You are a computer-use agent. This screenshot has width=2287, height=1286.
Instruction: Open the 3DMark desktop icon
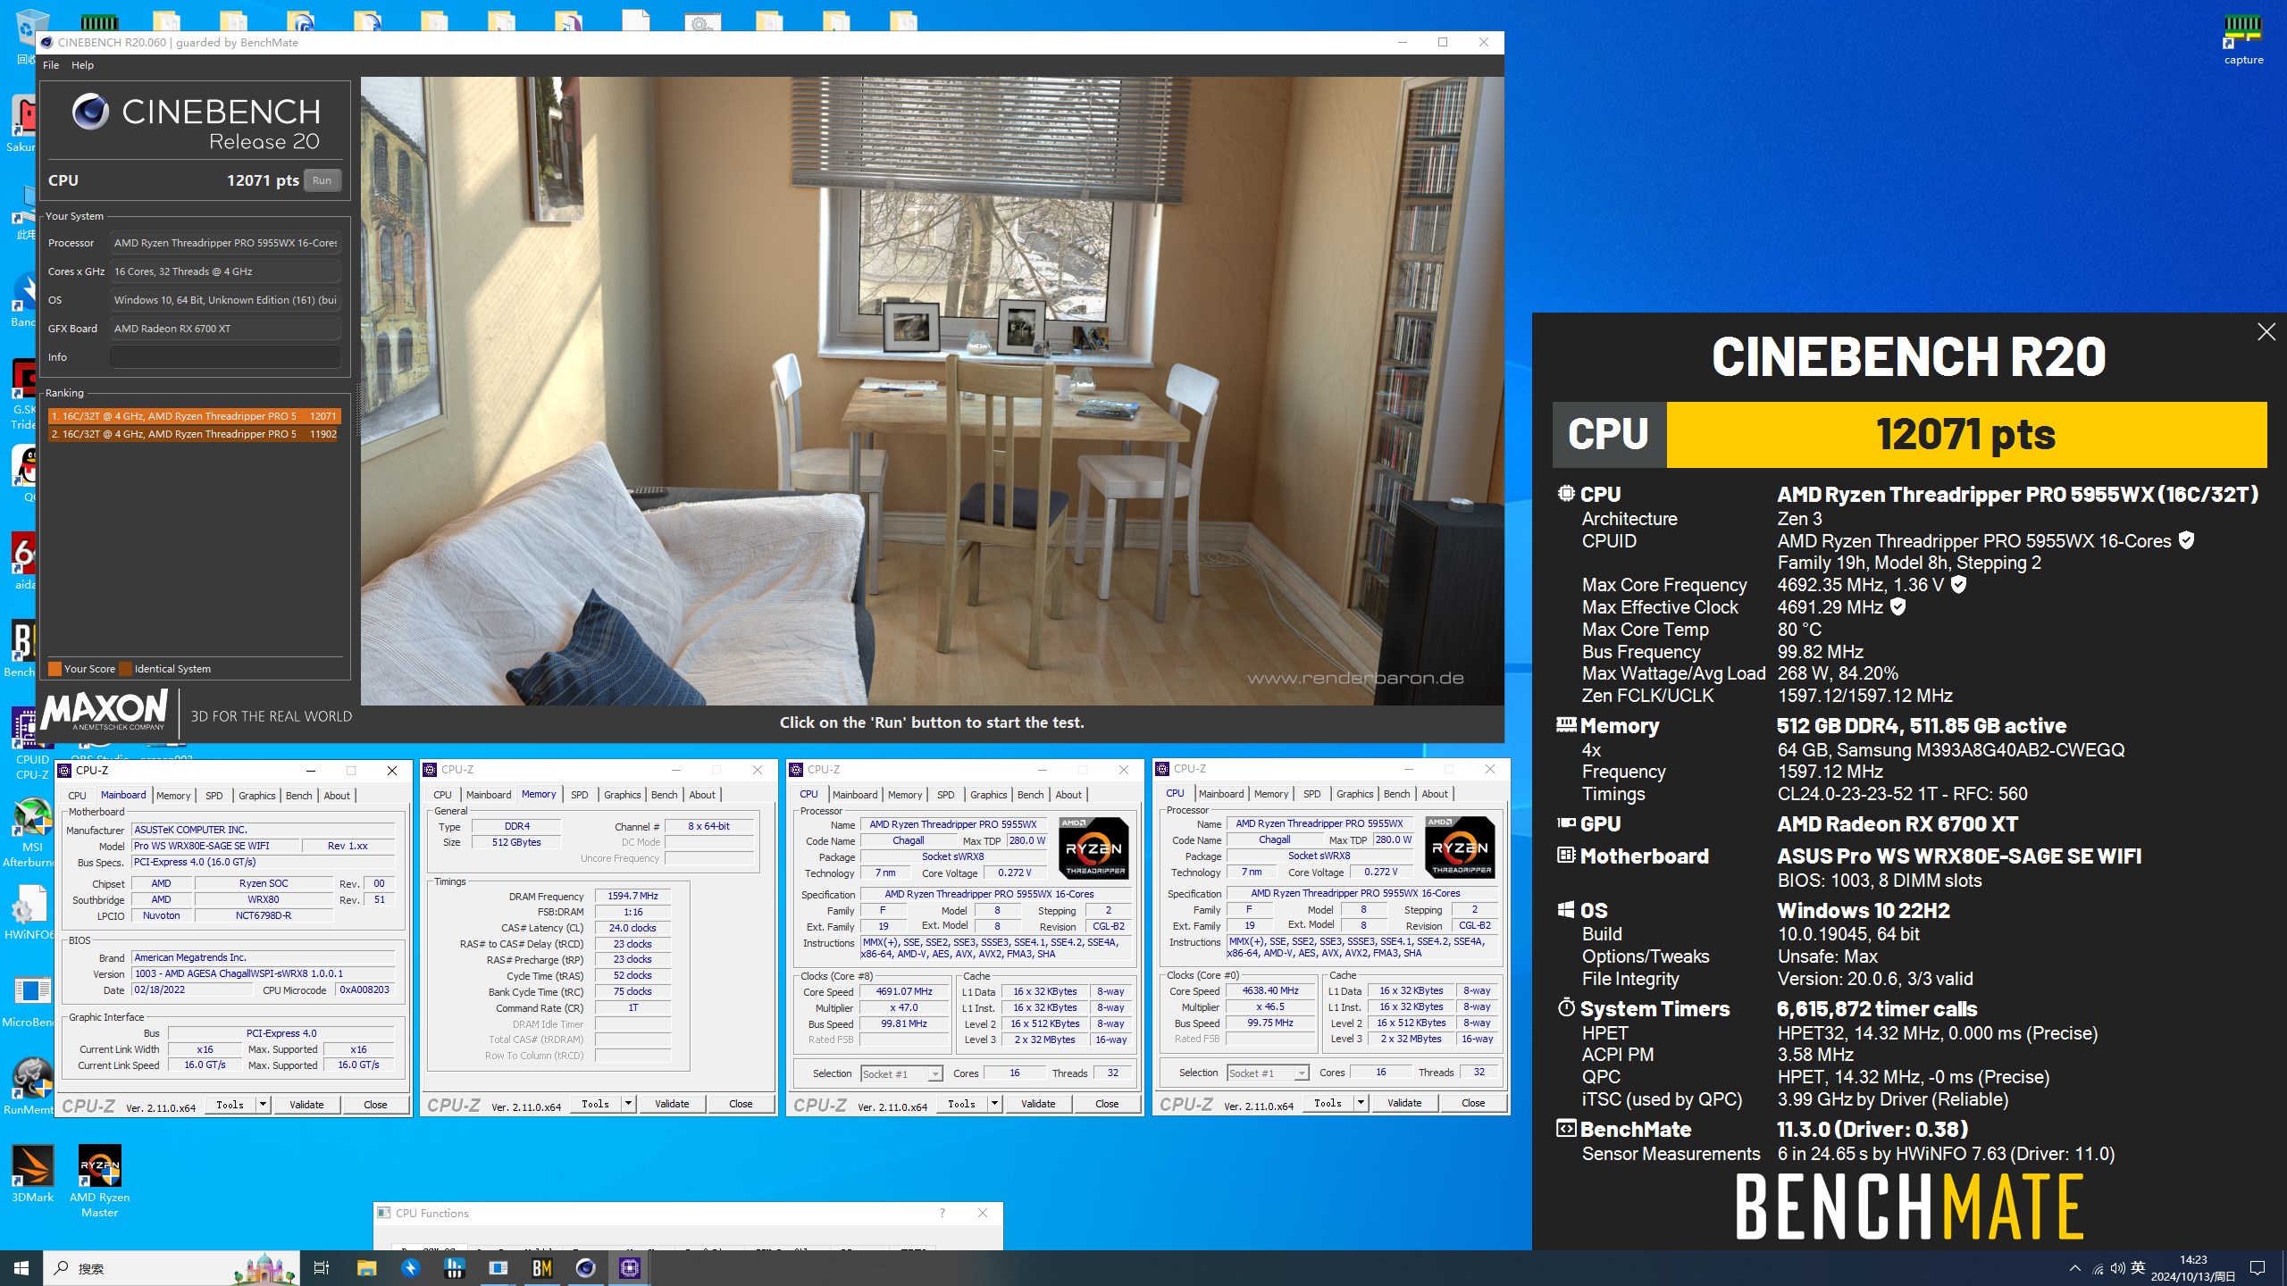[32, 1173]
